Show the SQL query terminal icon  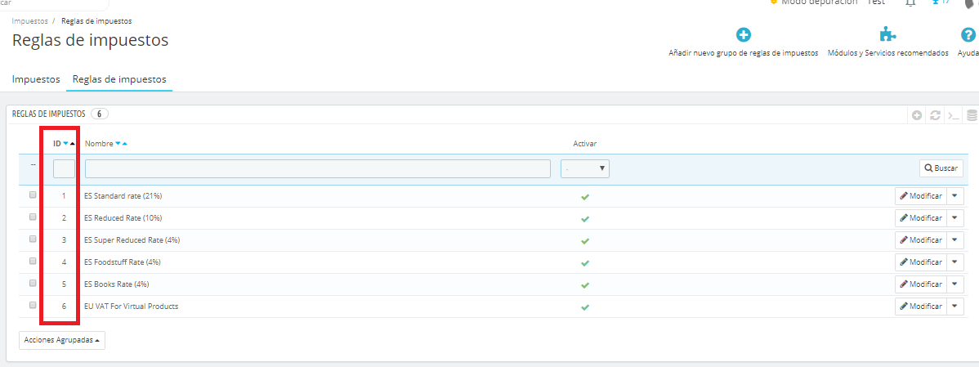pos(953,115)
